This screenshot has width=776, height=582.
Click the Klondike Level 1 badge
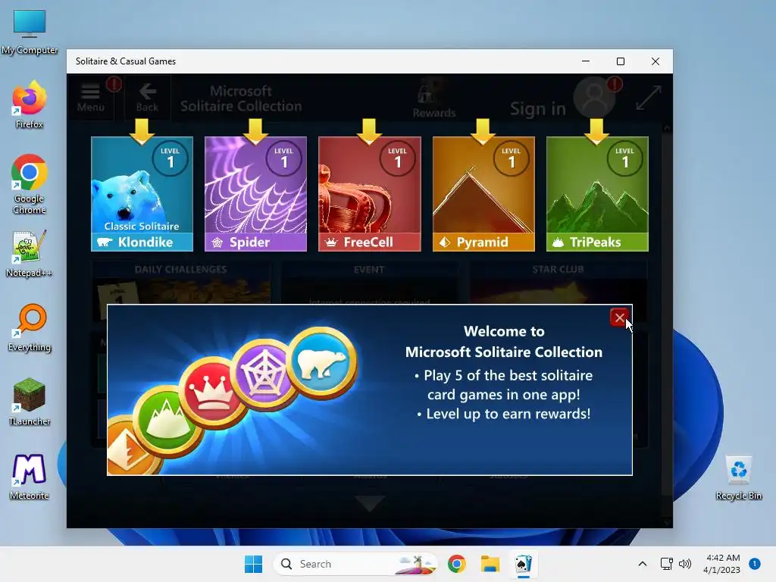click(171, 158)
